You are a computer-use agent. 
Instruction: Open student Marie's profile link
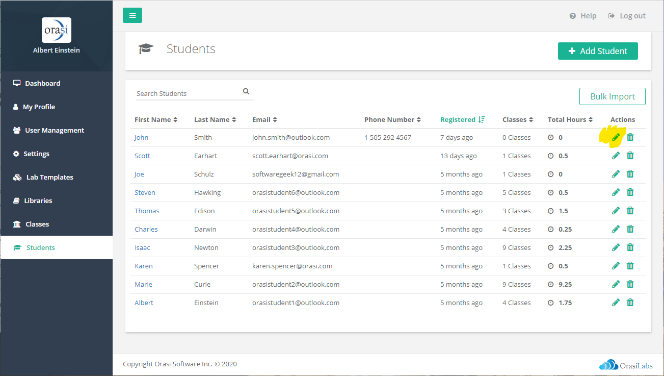[143, 284]
